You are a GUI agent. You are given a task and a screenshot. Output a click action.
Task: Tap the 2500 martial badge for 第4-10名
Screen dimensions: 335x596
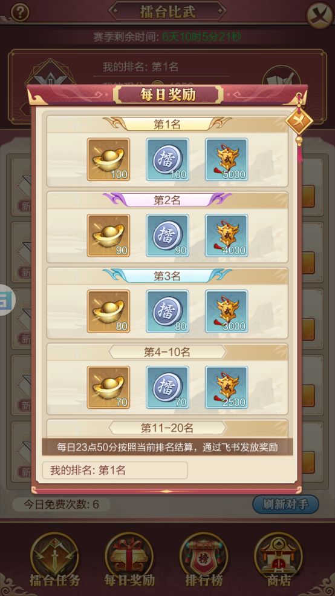227,387
